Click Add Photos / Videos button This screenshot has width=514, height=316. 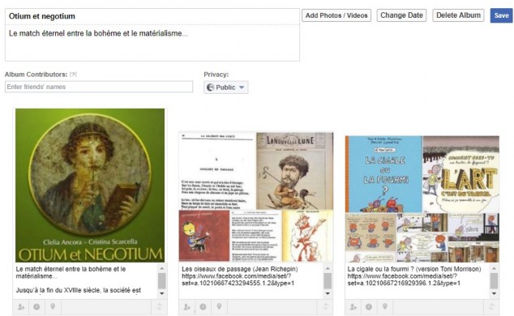pos(336,15)
